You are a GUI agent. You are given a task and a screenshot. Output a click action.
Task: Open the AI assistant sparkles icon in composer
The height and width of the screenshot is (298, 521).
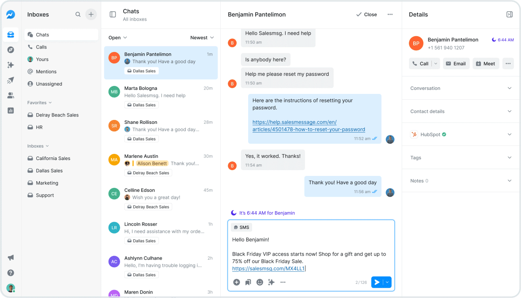(x=271, y=282)
